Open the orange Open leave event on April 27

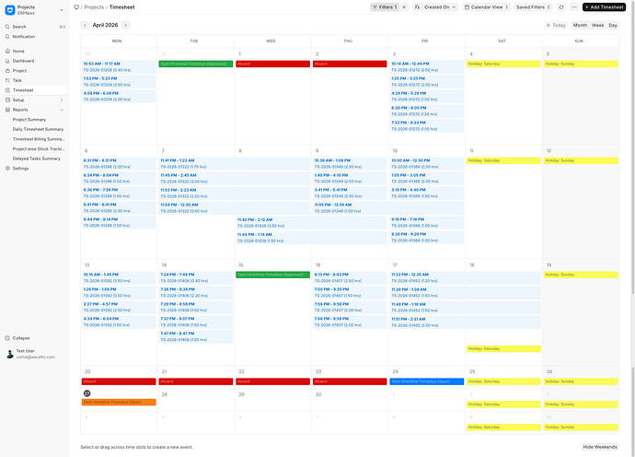[x=119, y=403]
